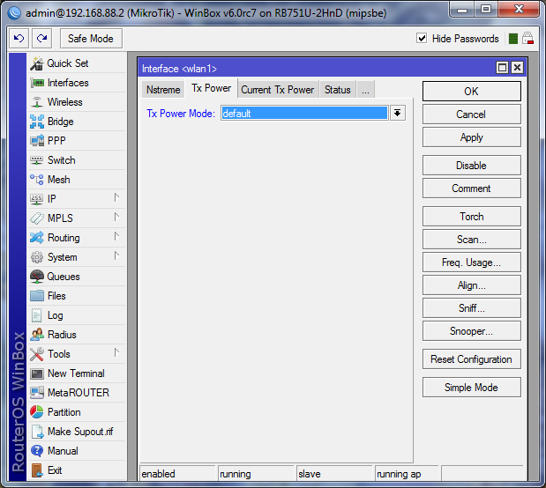Image resolution: width=546 pixels, height=488 pixels.
Task: Open the Scan... tool
Action: coord(472,240)
